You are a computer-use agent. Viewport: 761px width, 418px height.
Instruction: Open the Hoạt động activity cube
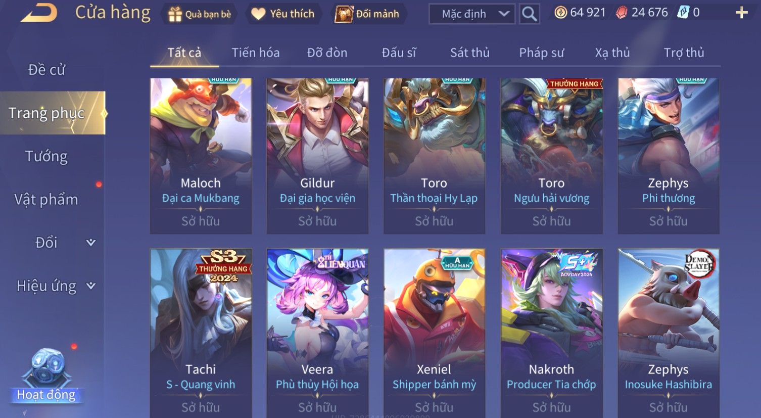pos(46,375)
